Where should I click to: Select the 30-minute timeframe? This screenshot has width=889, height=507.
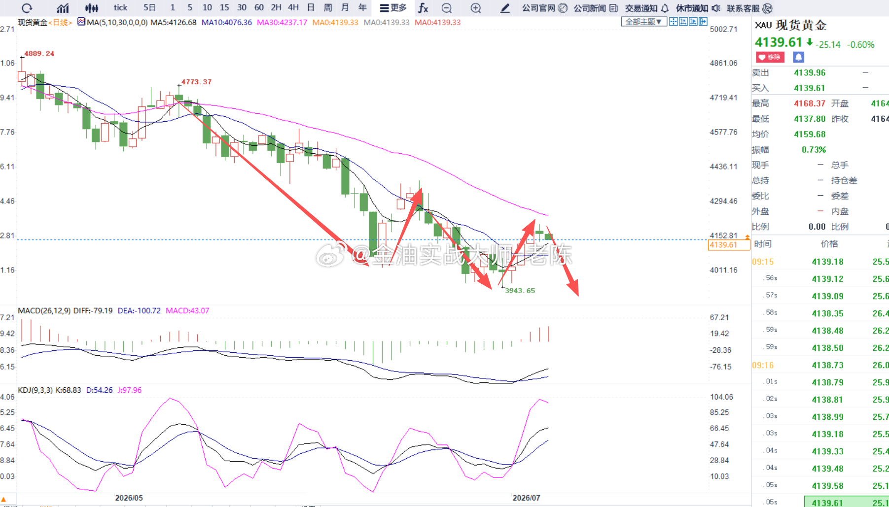(x=242, y=8)
